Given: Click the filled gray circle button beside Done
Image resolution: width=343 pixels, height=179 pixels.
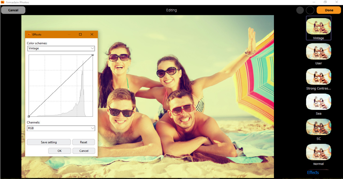Looking at the screenshot, I should (x=300, y=10).
